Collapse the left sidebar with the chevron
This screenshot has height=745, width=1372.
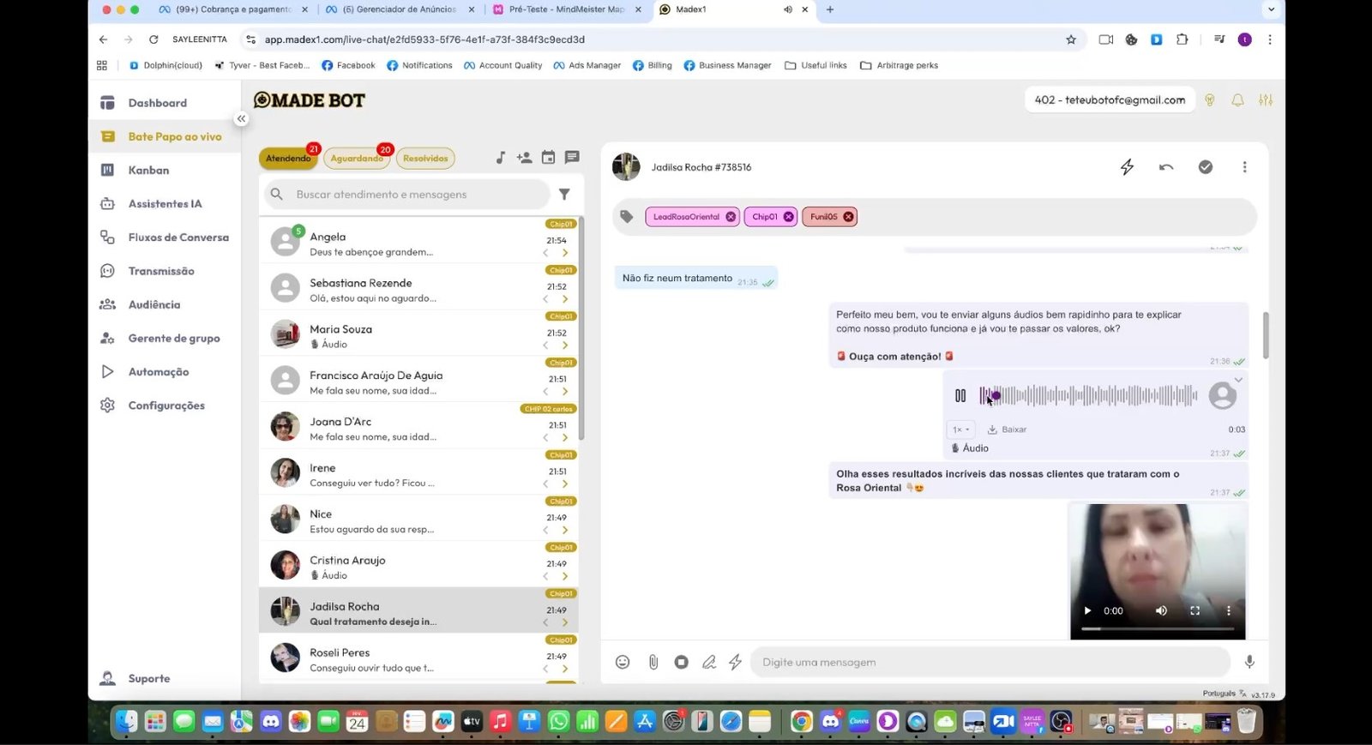point(242,119)
